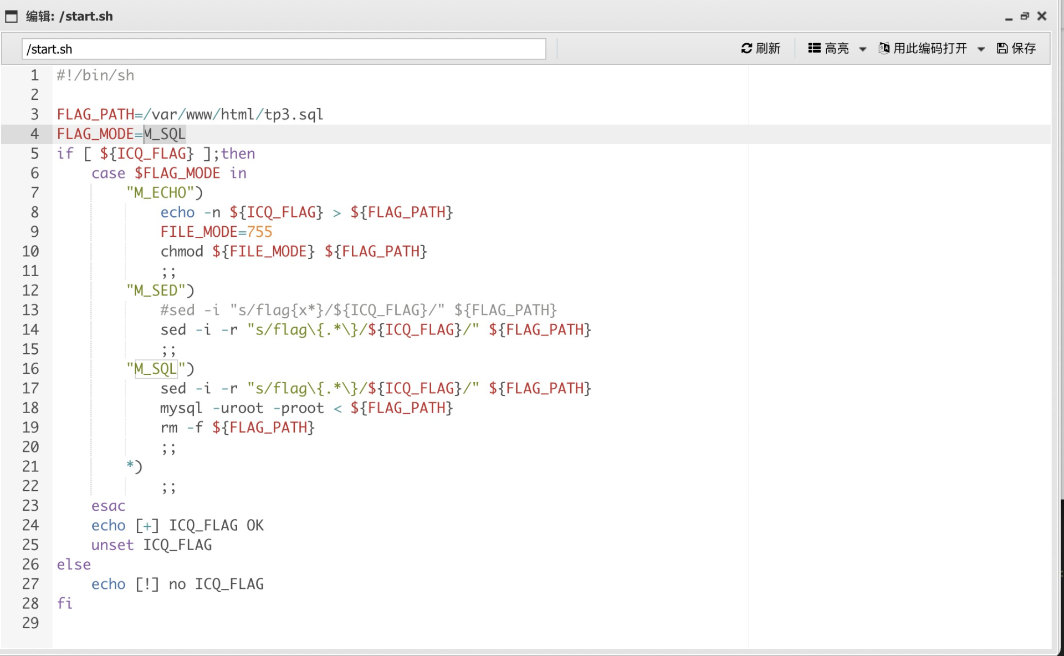This screenshot has height=656, width=1064.
Task: Click 'rm -f ${FLAG_PATH}' line
Action: 238,428
